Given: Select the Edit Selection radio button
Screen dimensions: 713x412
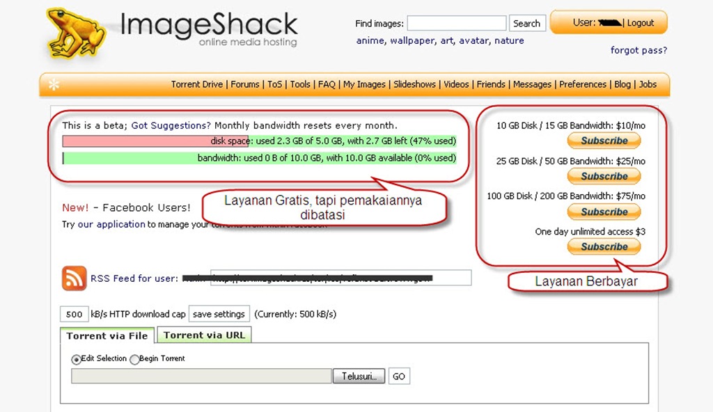Looking at the screenshot, I should (76, 359).
